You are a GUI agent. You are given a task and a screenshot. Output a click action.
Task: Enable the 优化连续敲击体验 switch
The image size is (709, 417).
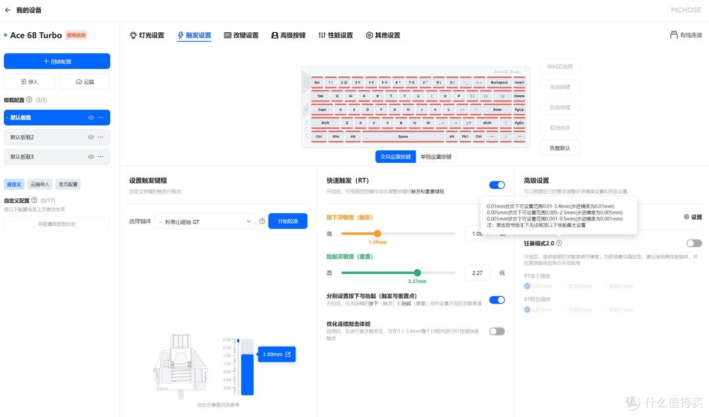click(497, 331)
